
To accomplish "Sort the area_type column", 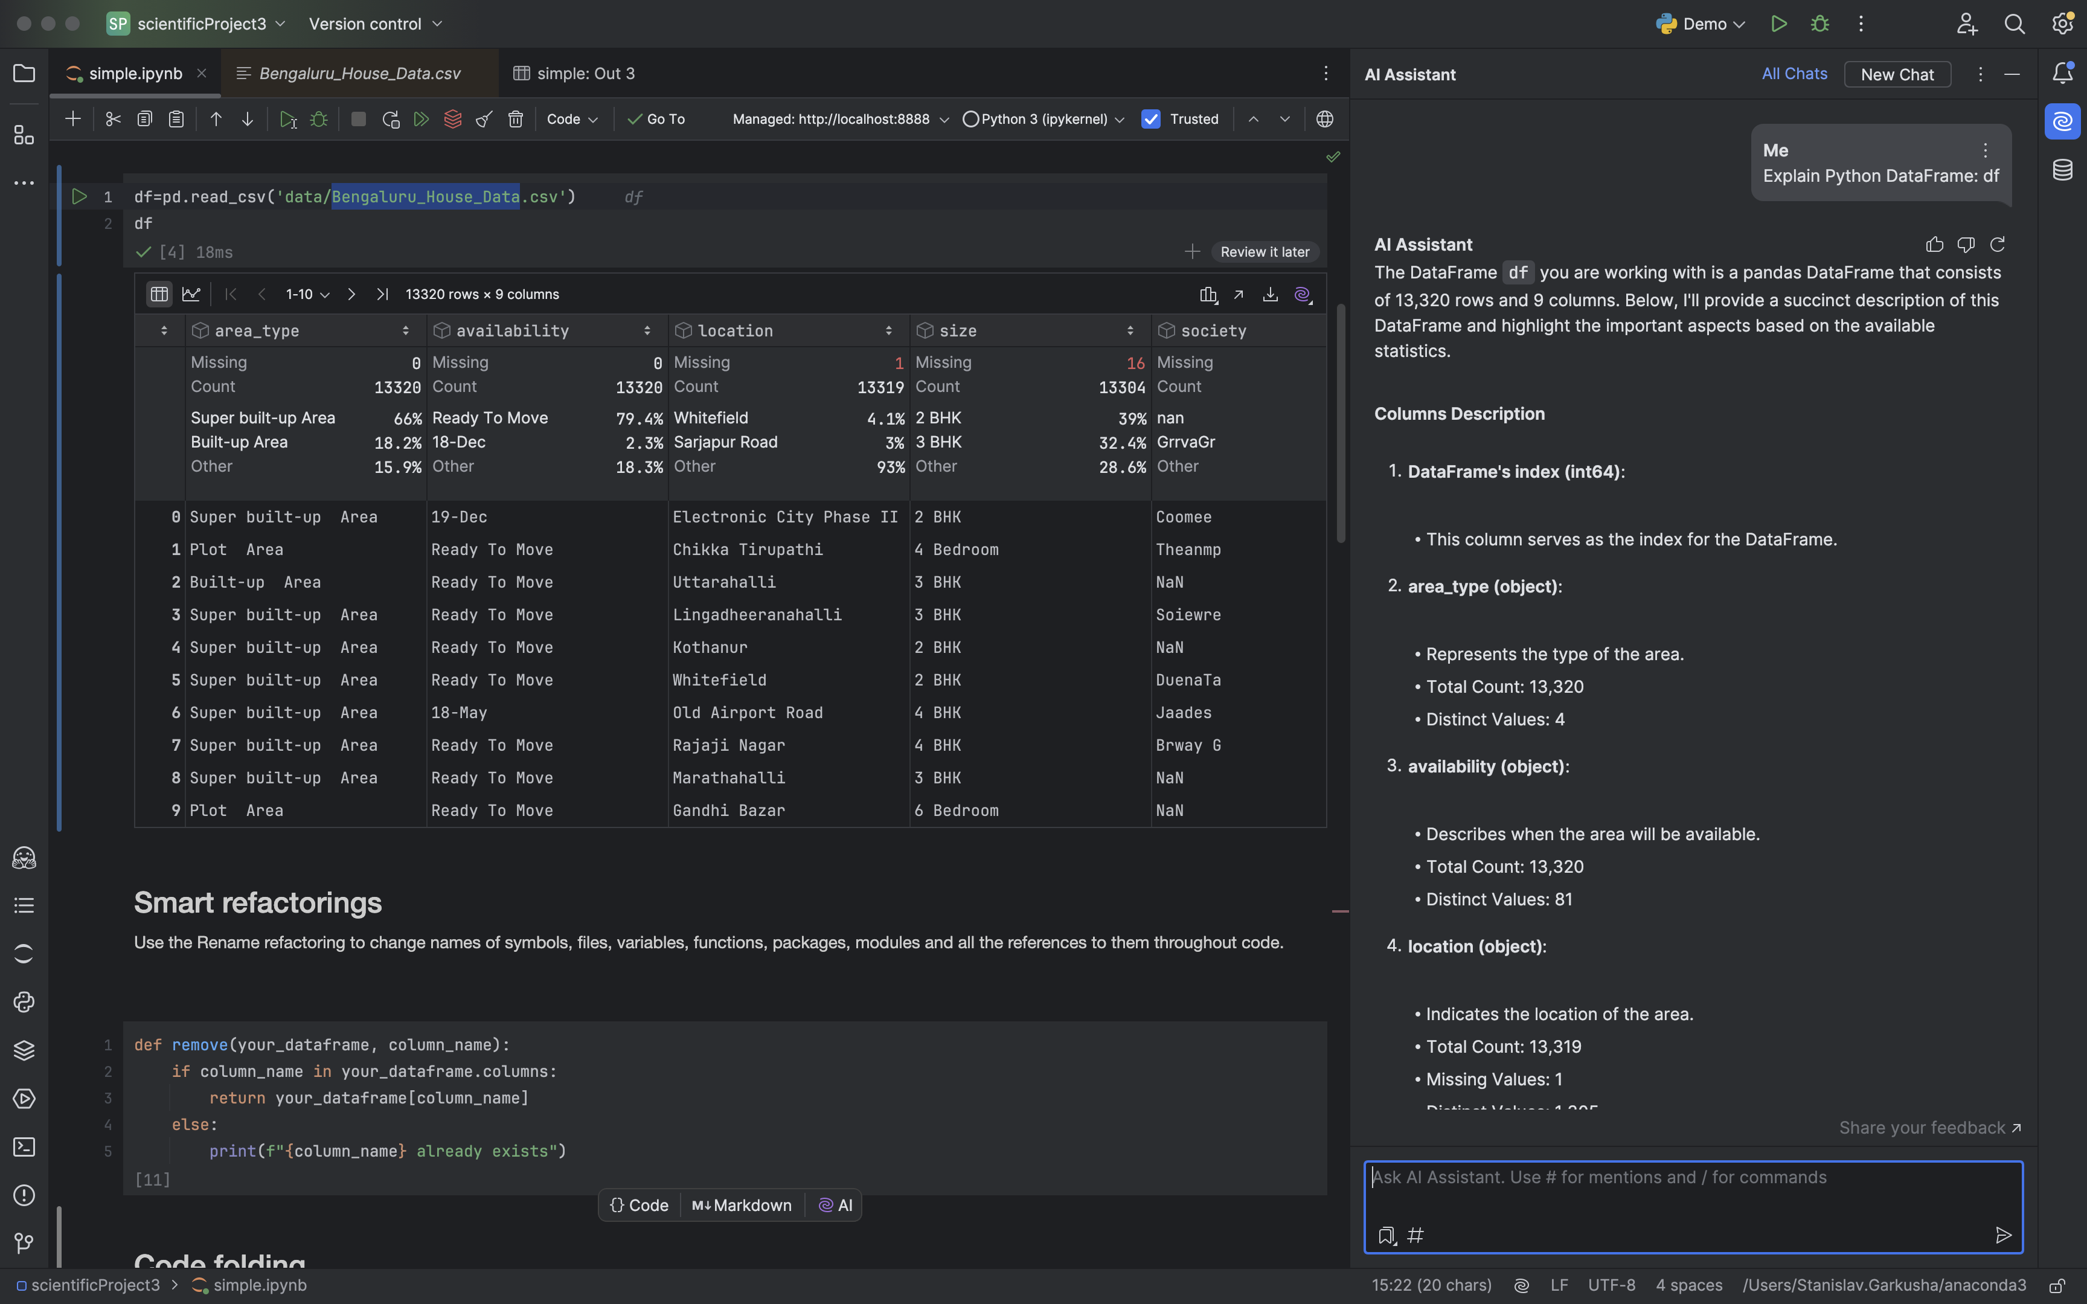I will coord(406,331).
